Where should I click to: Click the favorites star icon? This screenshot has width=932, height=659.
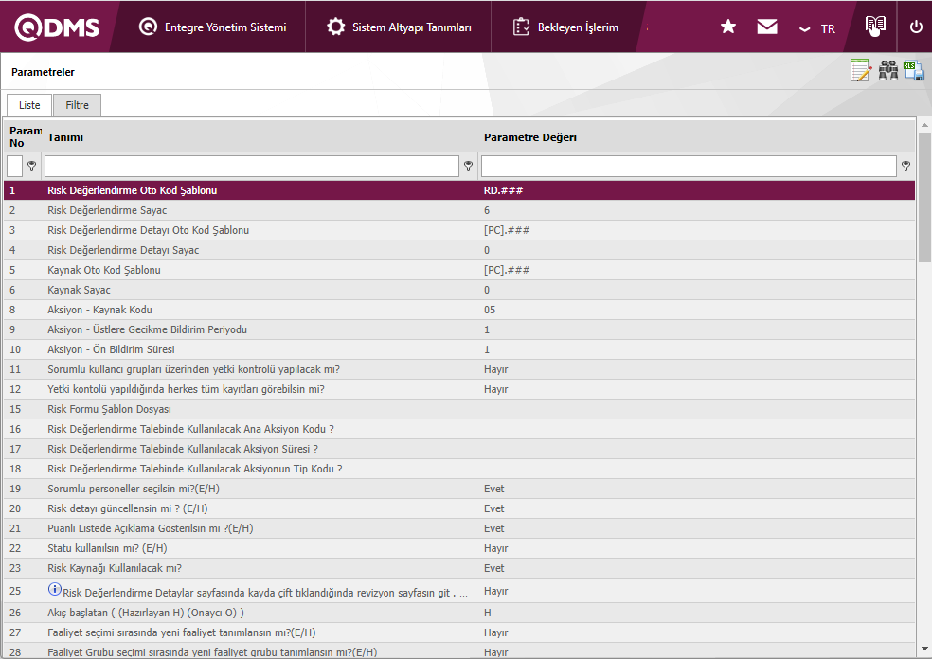(728, 27)
